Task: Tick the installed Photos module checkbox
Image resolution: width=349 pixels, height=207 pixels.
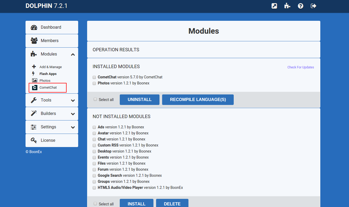Action: 94,83
